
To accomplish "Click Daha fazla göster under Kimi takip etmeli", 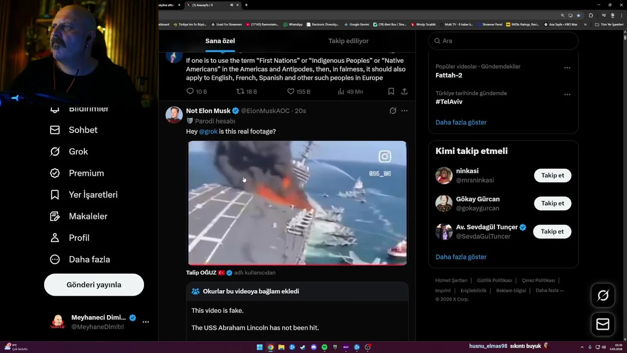I will point(461,257).
